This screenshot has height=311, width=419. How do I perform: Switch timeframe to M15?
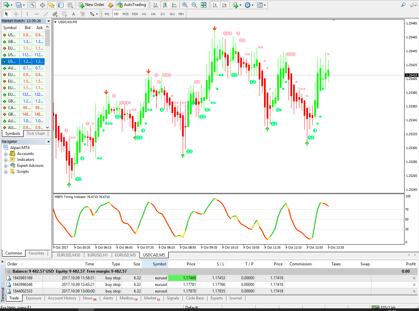point(126,14)
